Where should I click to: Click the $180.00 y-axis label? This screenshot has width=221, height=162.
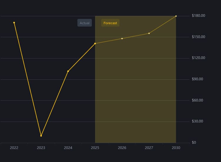click(199, 16)
